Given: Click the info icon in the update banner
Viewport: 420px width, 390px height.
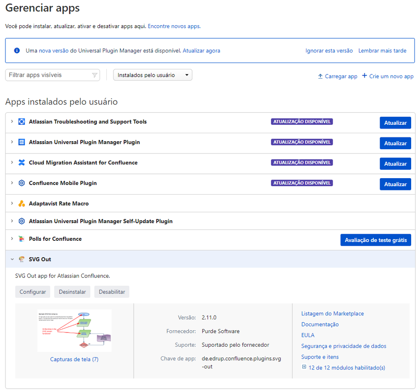Looking at the screenshot, I should [x=17, y=50].
